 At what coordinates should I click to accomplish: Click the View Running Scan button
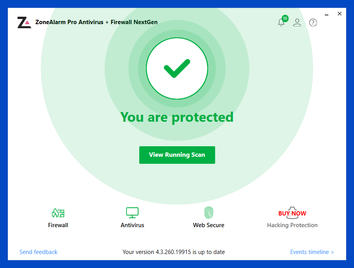pyautogui.click(x=177, y=155)
